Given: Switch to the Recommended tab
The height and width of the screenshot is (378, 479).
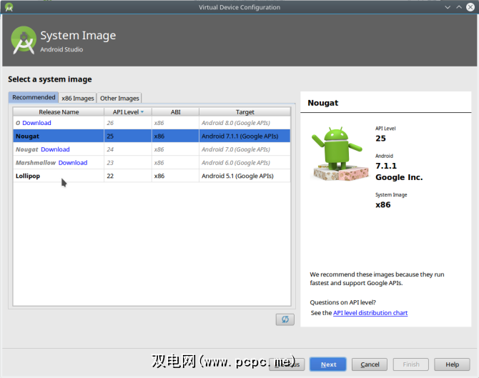Looking at the screenshot, I should [x=34, y=97].
